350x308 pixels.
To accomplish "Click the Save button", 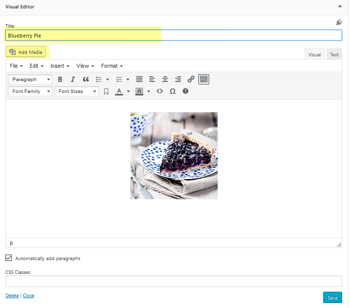I will pos(332,298).
